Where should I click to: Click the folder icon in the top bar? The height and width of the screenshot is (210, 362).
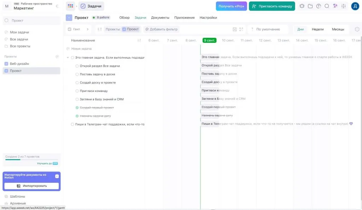(310, 5)
